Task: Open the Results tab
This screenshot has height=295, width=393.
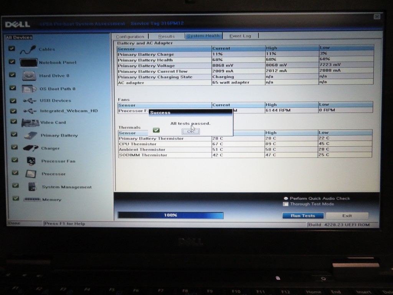Action: click(x=167, y=36)
